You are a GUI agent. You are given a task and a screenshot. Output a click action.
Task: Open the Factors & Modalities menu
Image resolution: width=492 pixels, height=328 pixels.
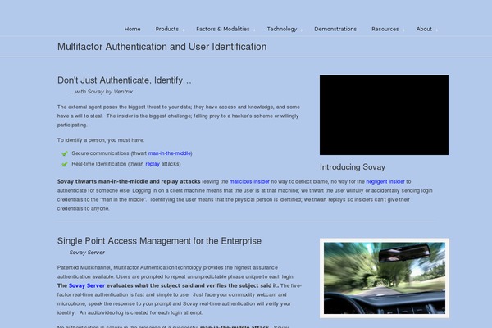coord(223,29)
